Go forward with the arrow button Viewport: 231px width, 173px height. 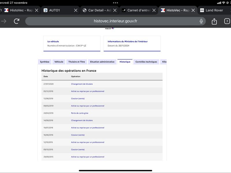tap(4, 21)
